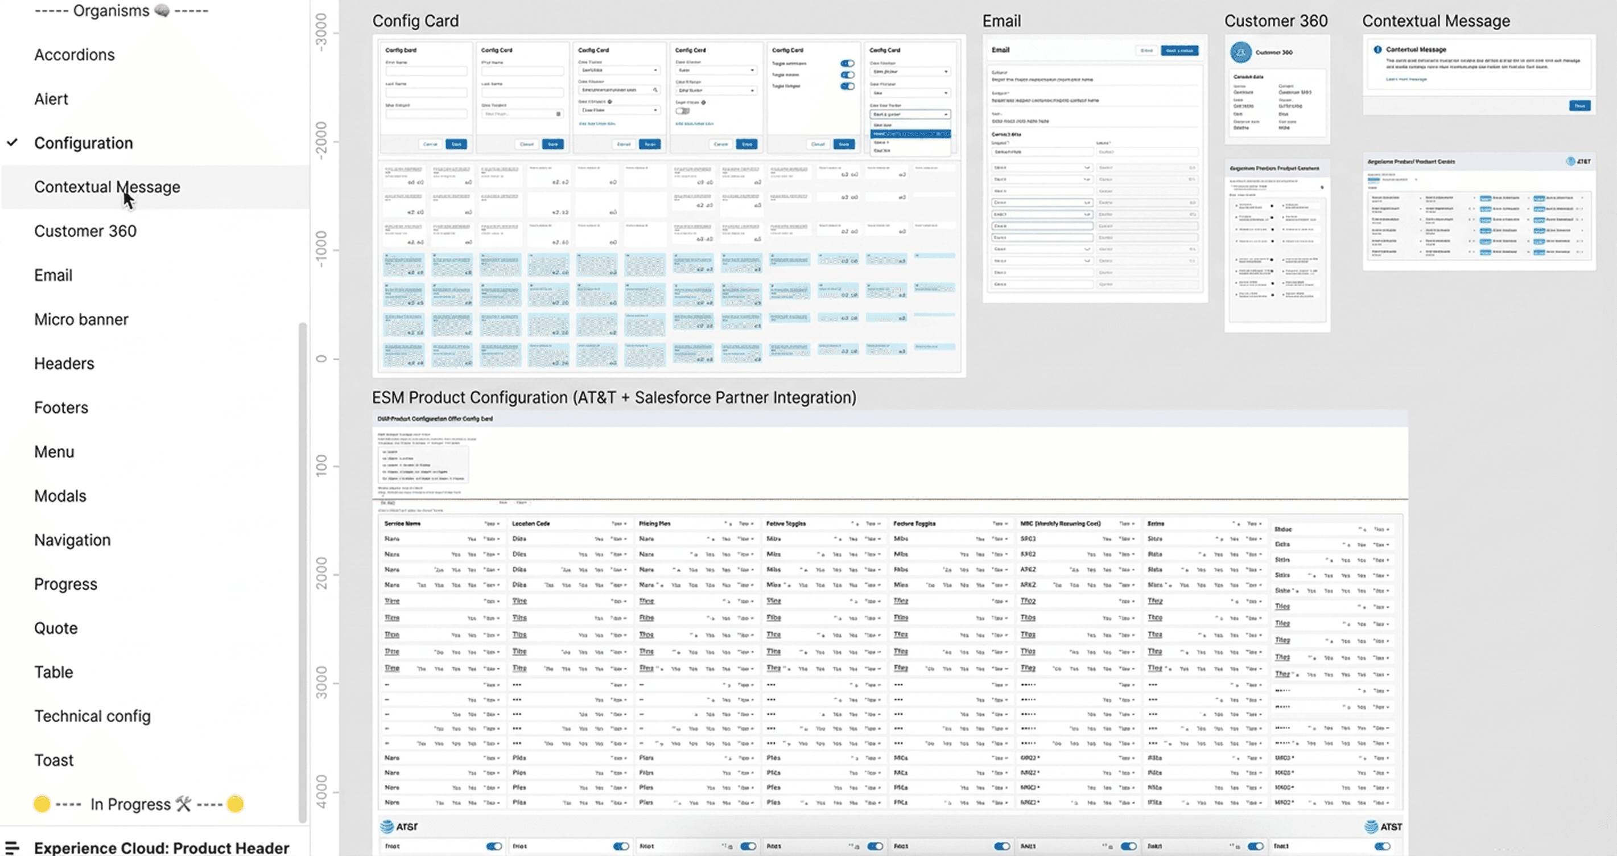Click the list icon beside Experience Cloud: Product Header
This screenshot has height=856, width=1617.
tap(12, 847)
